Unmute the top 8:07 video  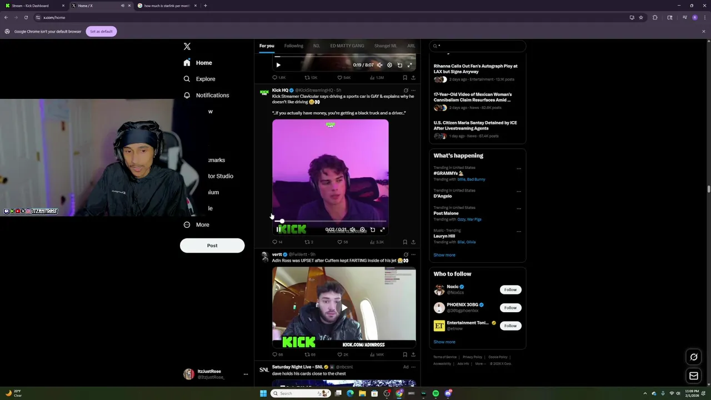pyautogui.click(x=379, y=65)
